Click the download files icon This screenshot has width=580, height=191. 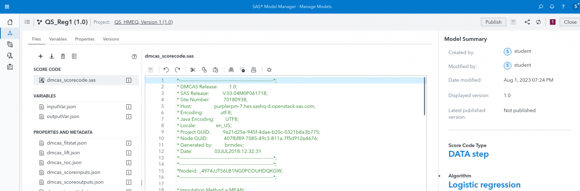point(52,57)
